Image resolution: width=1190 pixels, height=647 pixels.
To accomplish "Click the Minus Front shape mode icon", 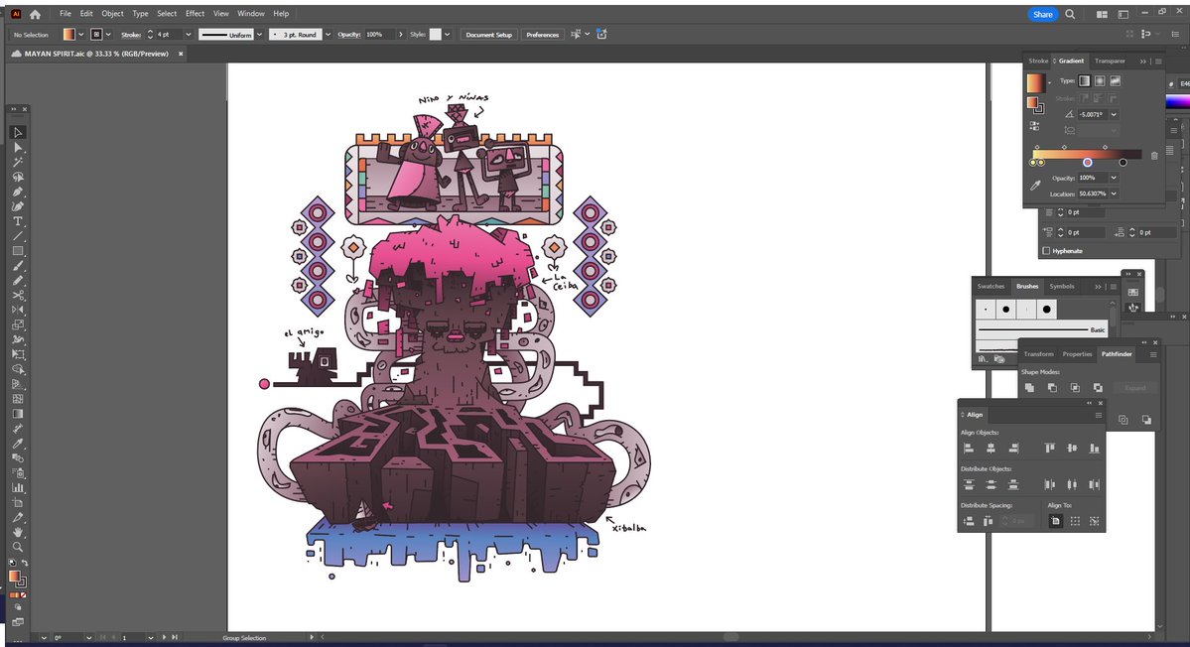I will point(1052,388).
